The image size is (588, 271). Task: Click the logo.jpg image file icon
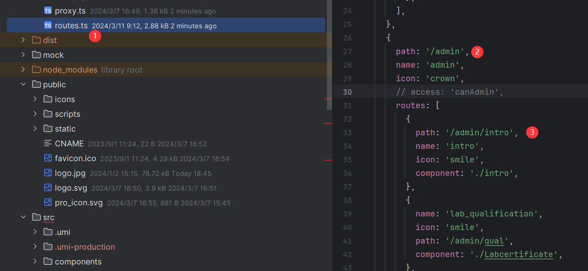48,173
